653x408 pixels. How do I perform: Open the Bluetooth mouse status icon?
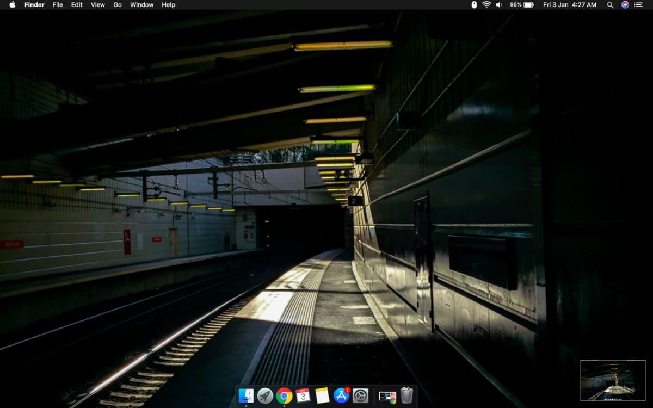(473, 5)
